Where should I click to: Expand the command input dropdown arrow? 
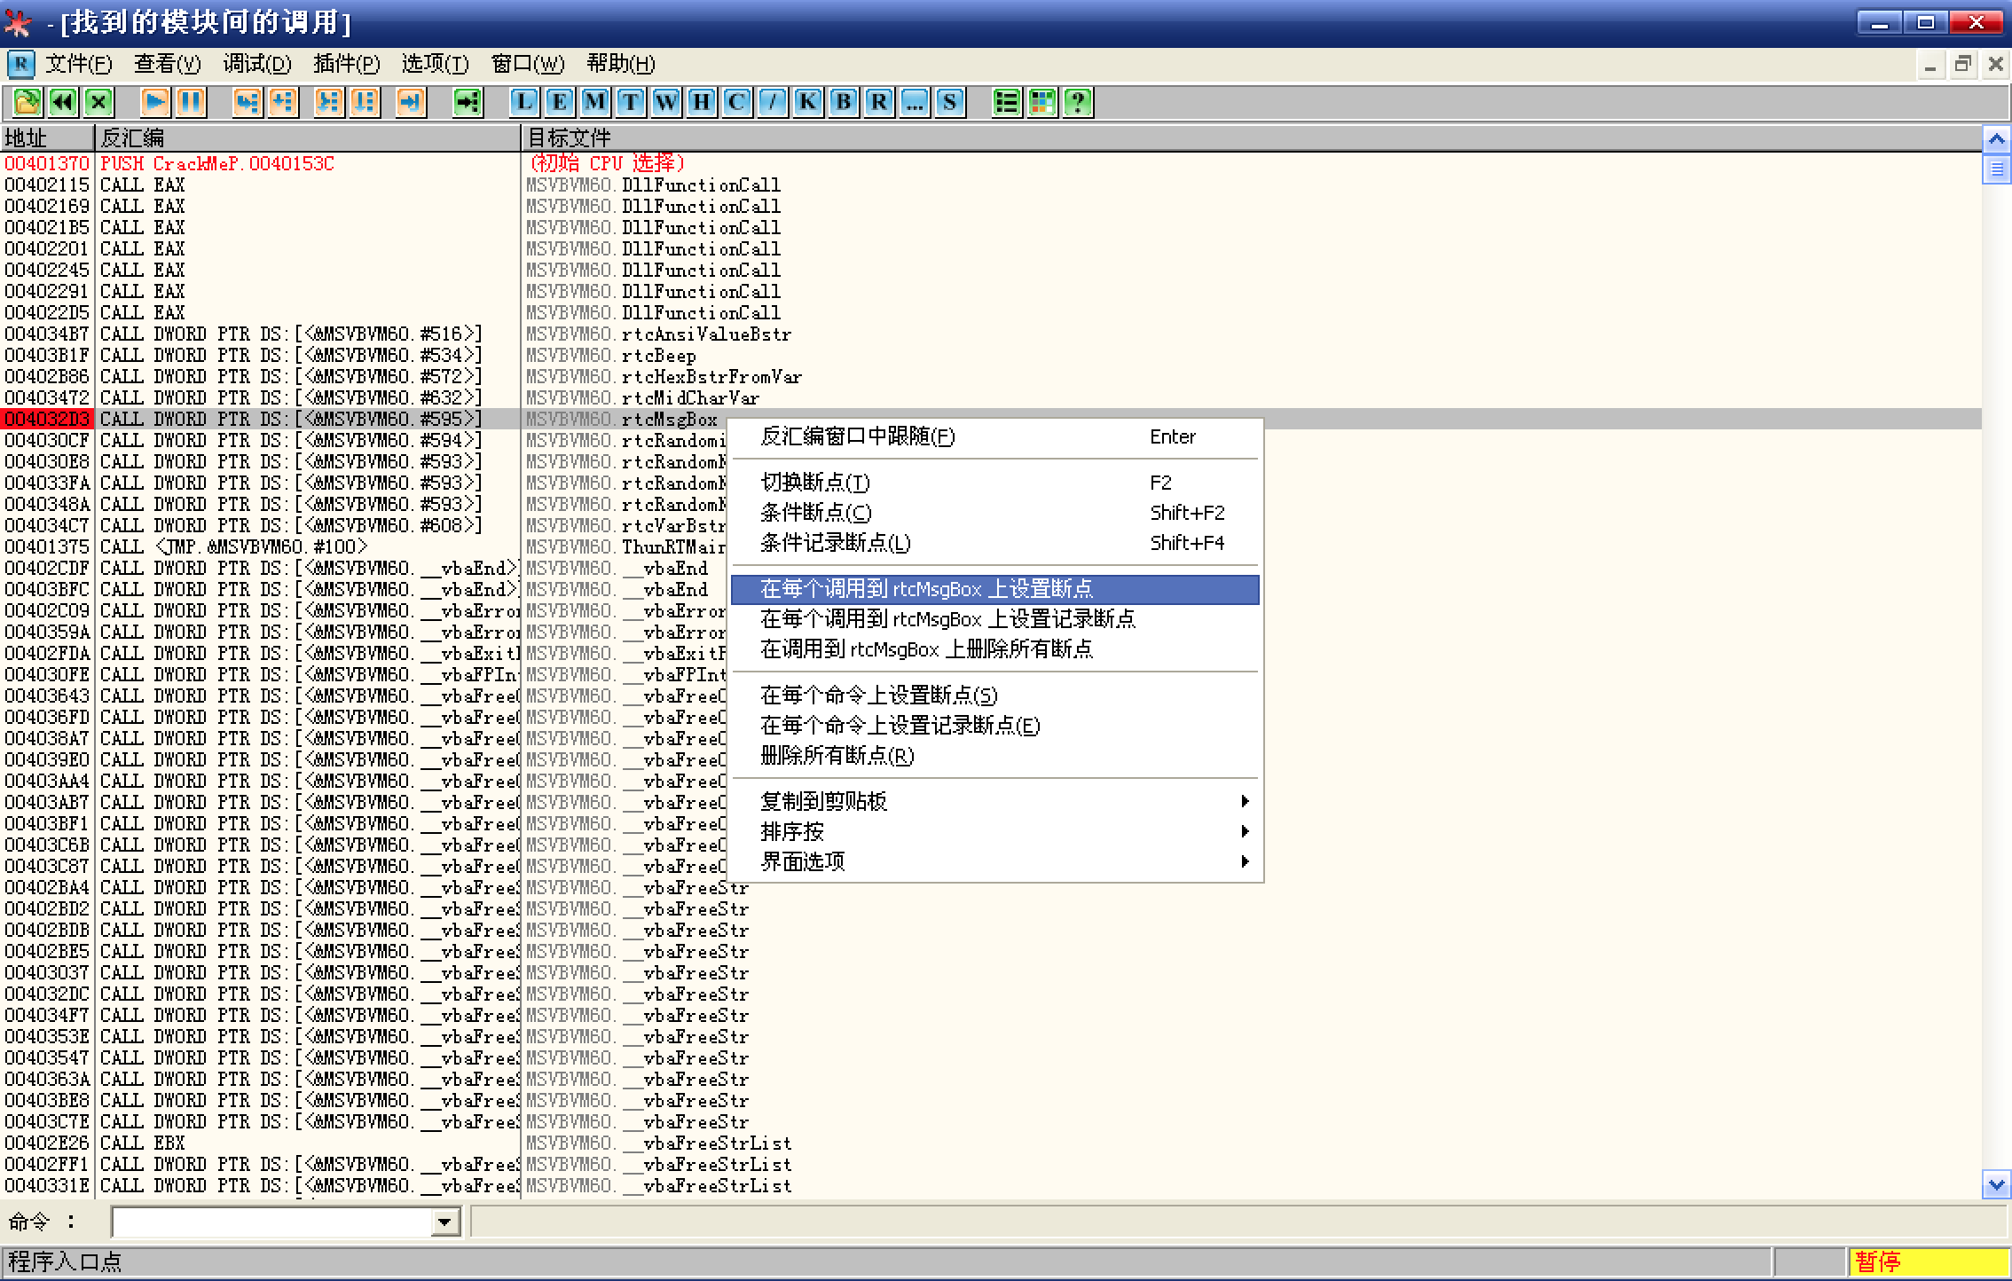tap(444, 1222)
